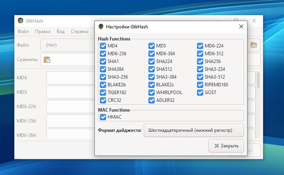Click the MAC Functions group heading
The image size is (284, 175).
(114, 110)
